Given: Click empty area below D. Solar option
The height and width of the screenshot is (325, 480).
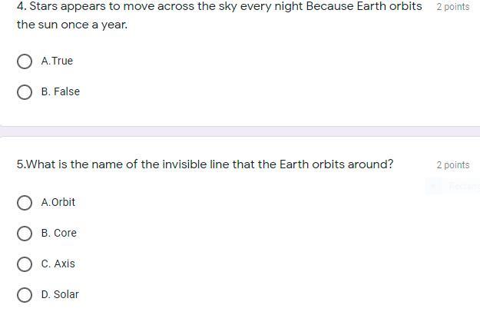Looking at the screenshot, I should tap(230, 315).
